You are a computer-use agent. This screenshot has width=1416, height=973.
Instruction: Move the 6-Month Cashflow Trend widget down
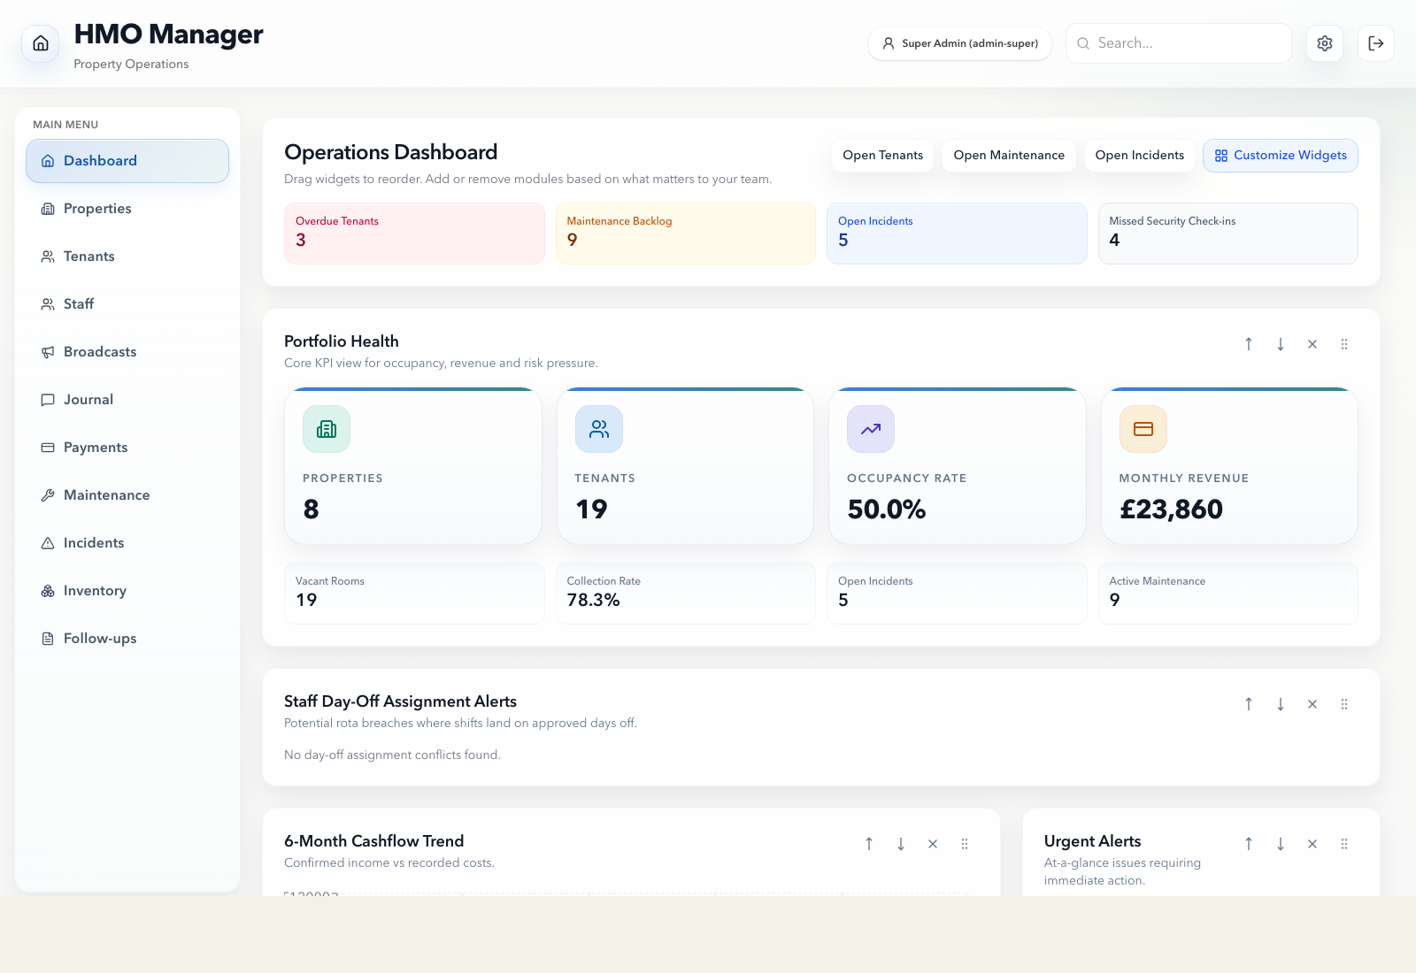[901, 844]
